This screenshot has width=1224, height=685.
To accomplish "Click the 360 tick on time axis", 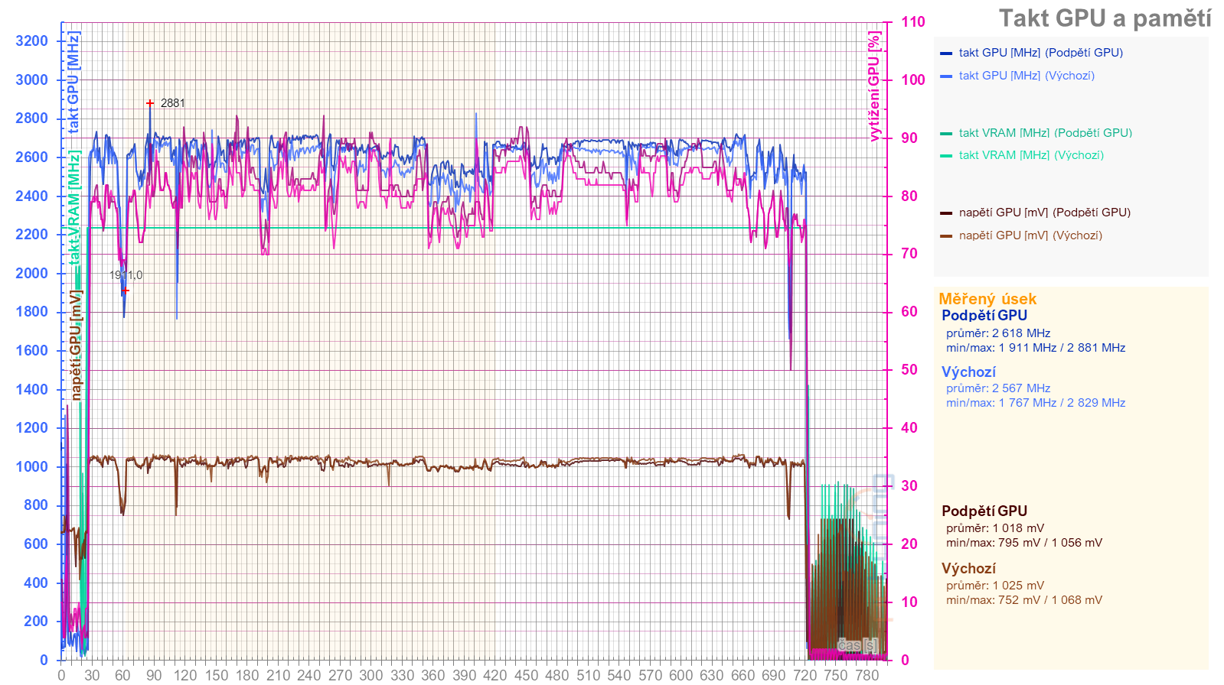I will point(432,675).
